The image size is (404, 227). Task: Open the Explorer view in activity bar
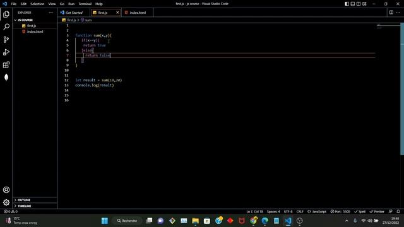pyautogui.click(x=6, y=14)
